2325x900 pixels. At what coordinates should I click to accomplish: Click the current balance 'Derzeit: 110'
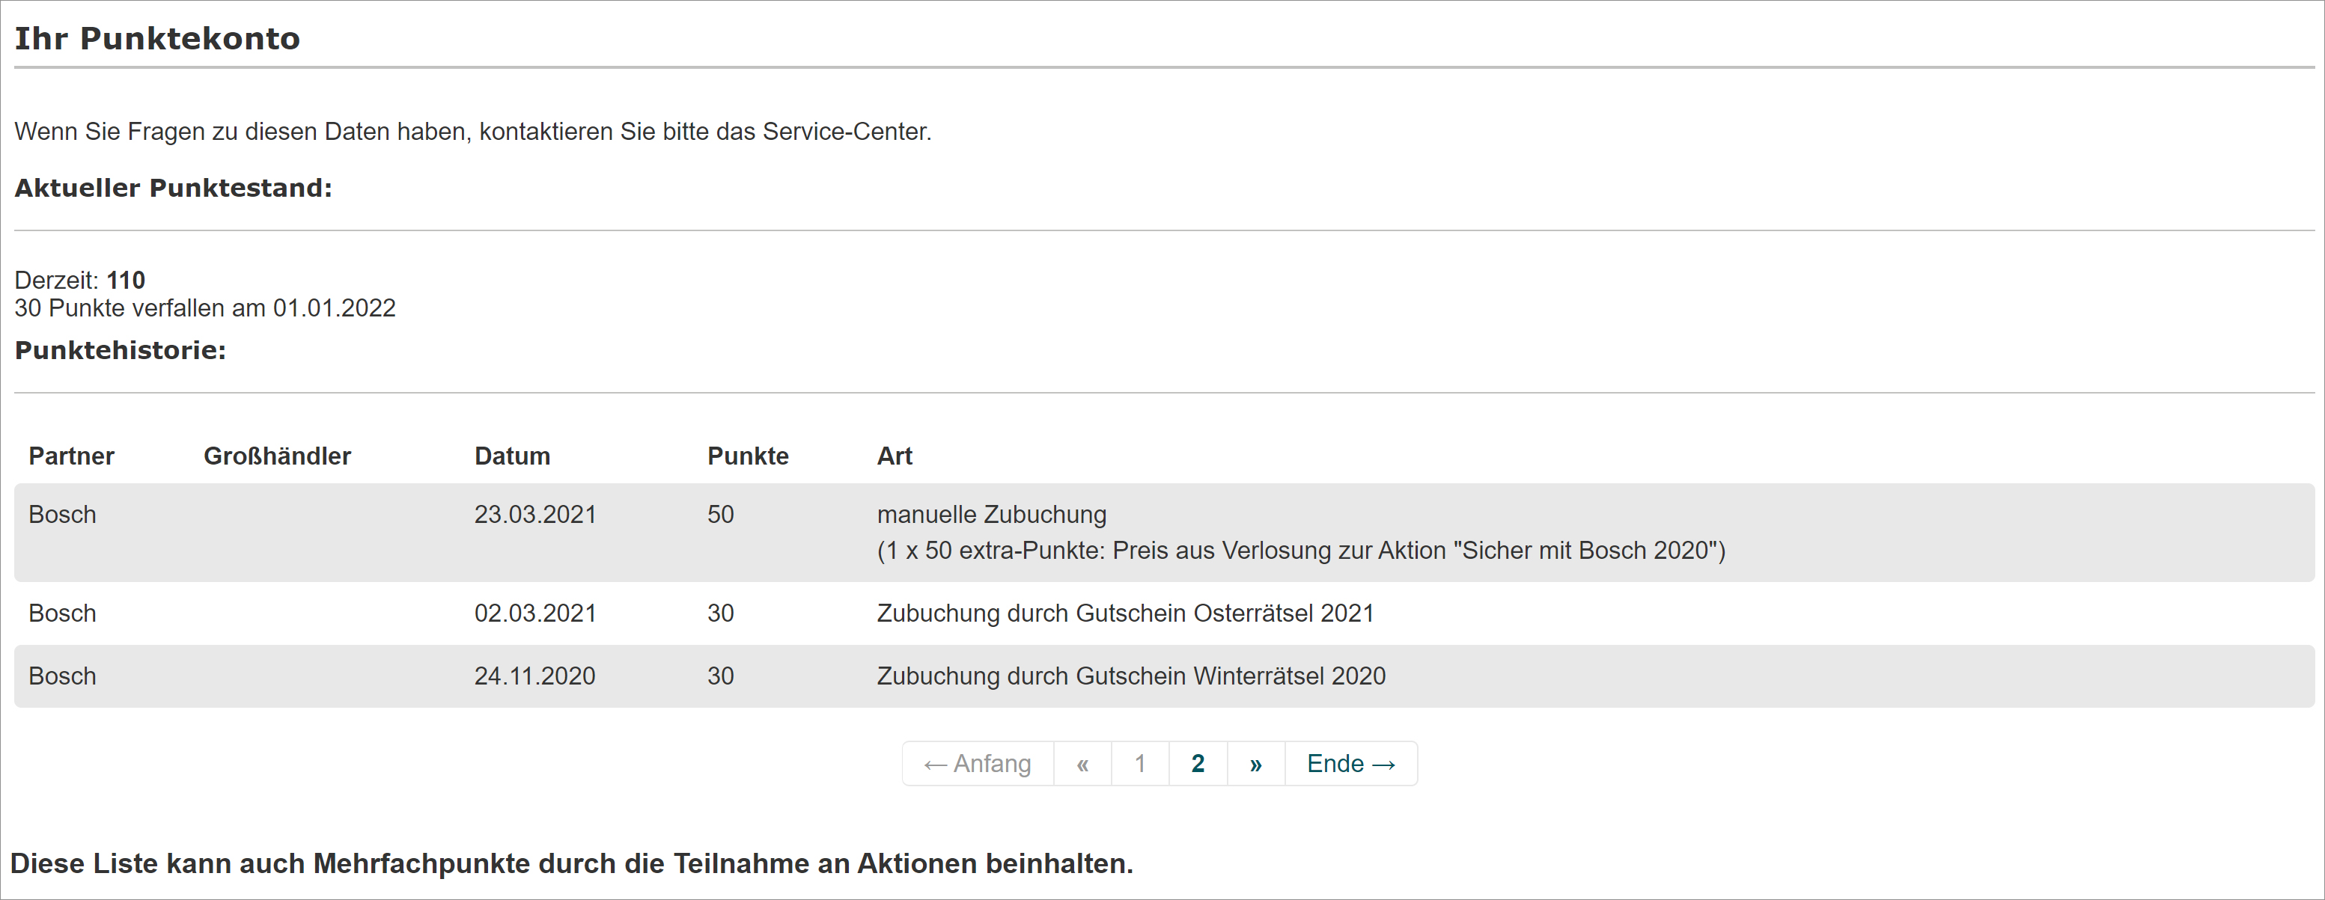79,280
